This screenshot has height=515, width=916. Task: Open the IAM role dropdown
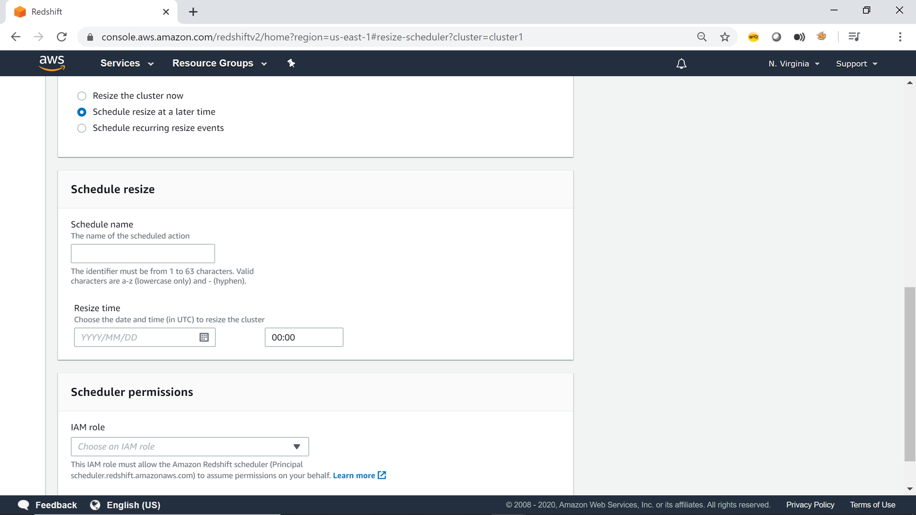[190, 446]
